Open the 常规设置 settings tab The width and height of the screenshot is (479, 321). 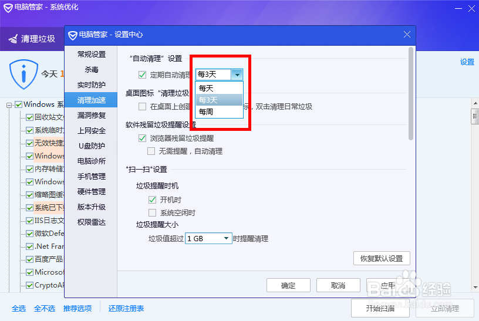click(91, 55)
